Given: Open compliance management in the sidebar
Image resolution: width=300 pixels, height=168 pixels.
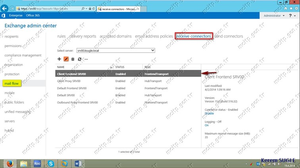Looking at the screenshot, I should 23,55.
